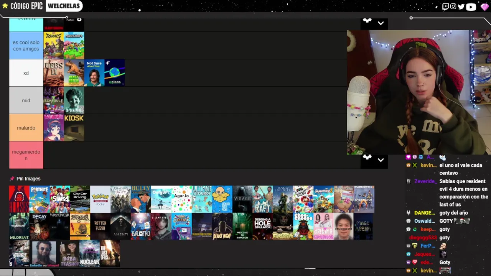Edit the 'es cool solo con amigos' label
Viewport: 491px width, 276px height.
[x=26, y=46]
